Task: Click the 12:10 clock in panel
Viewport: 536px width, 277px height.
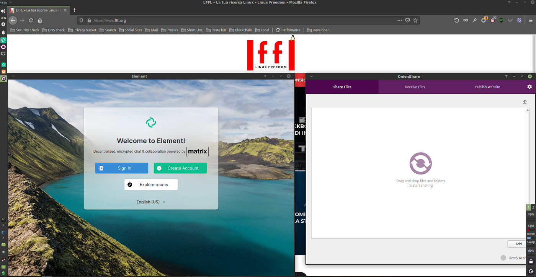Action: pos(3,3)
